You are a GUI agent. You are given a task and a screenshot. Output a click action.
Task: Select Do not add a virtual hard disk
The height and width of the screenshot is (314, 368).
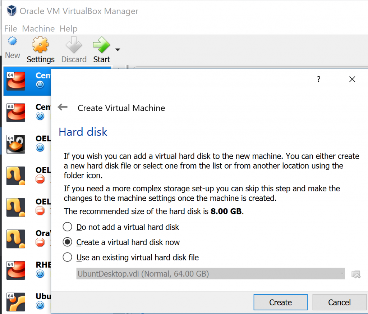pos(67,227)
